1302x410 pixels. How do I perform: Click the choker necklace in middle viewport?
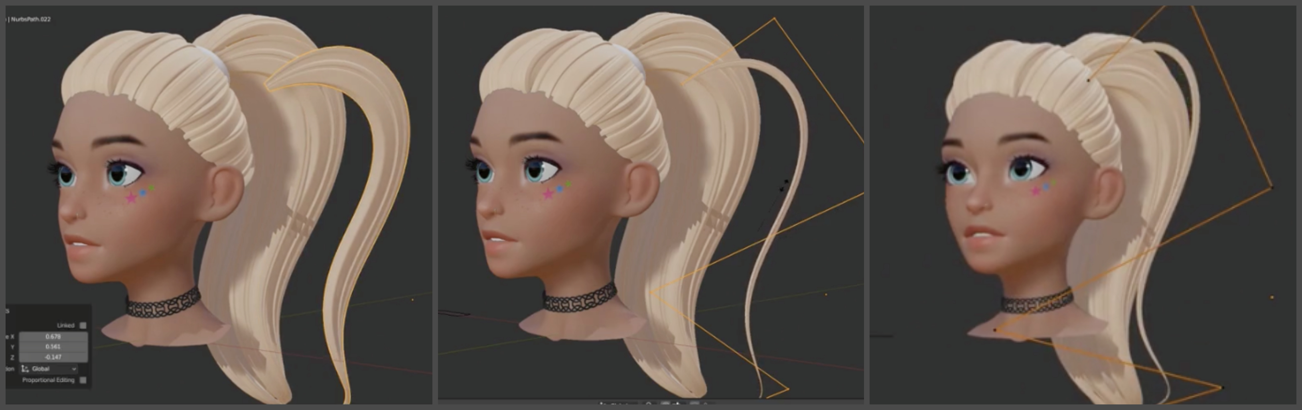coord(580,302)
